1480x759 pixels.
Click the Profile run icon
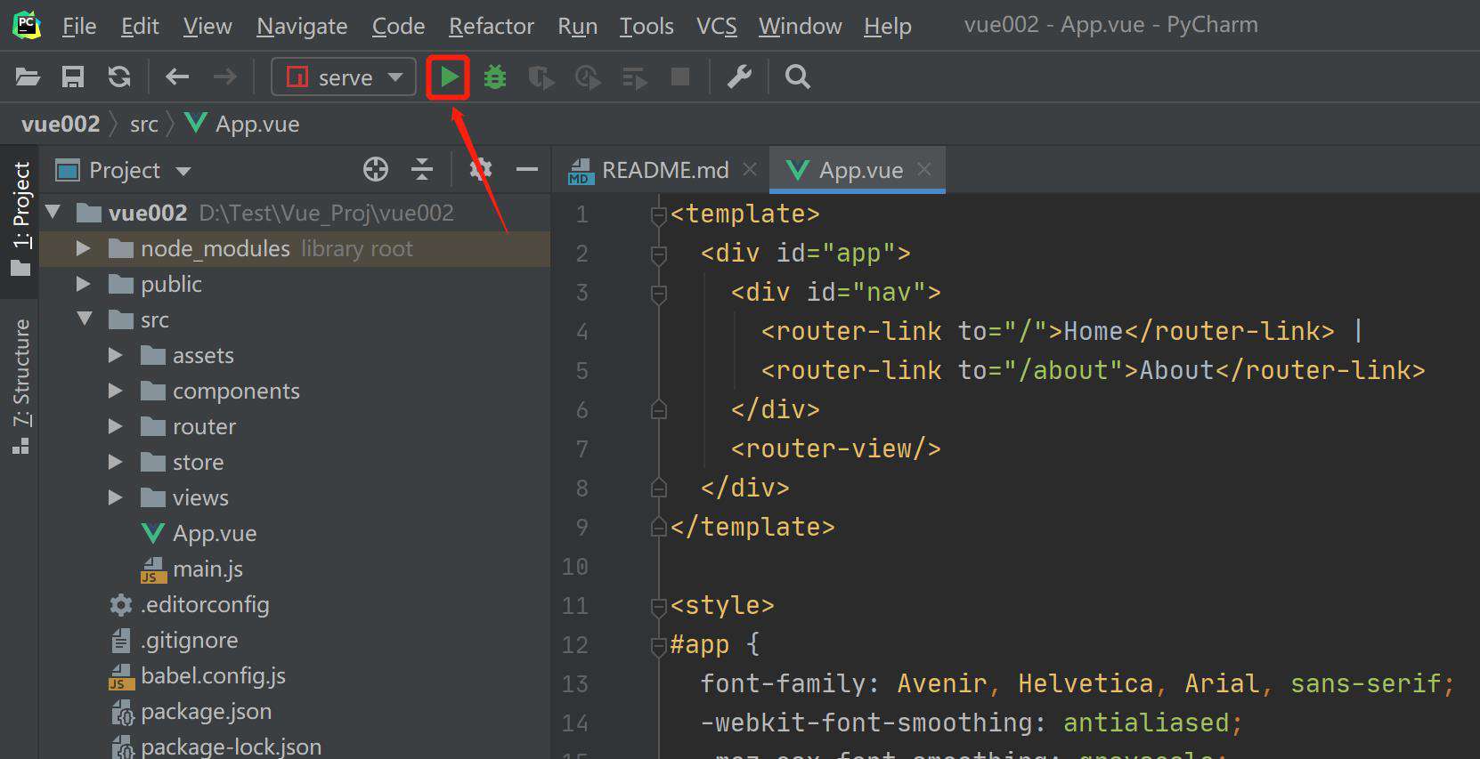(588, 77)
